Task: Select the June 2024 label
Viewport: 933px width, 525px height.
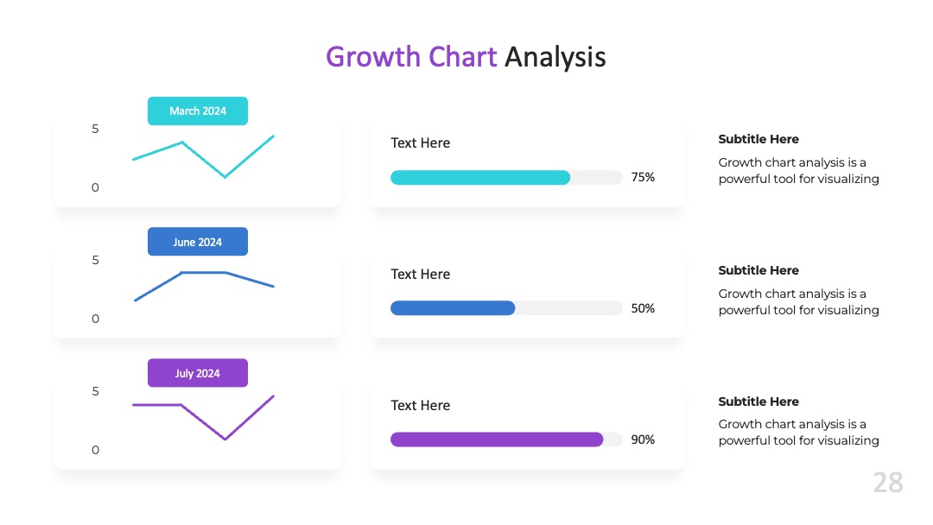Action: tap(198, 242)
